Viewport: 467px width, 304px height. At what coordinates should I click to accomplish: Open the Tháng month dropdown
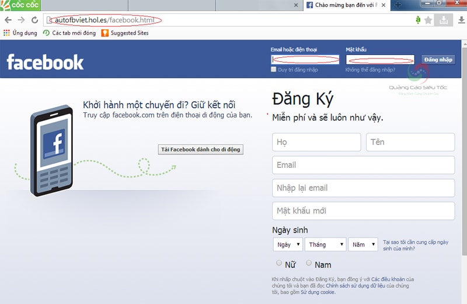pos(326,244)
